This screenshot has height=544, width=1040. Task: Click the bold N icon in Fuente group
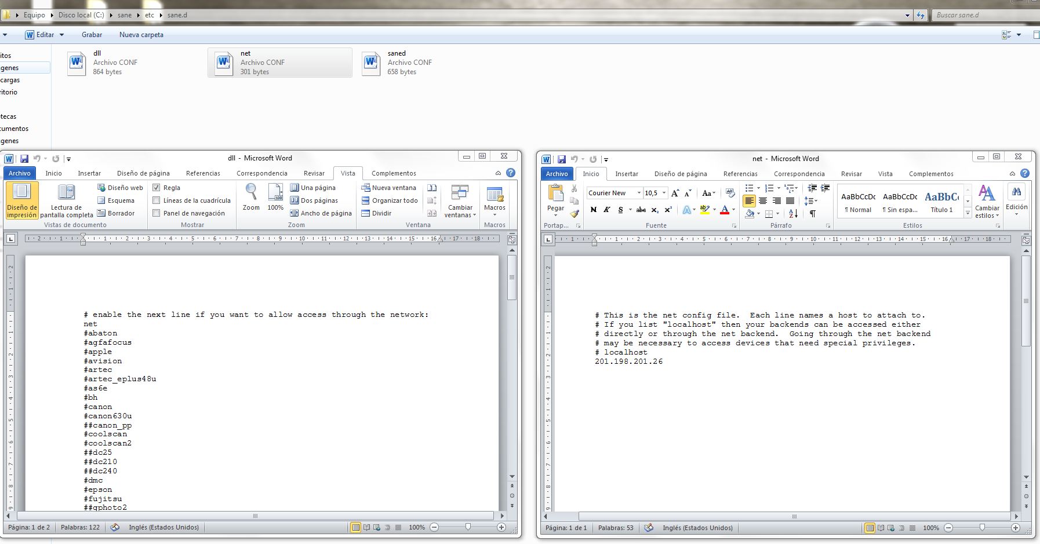(x=593, y=210)
